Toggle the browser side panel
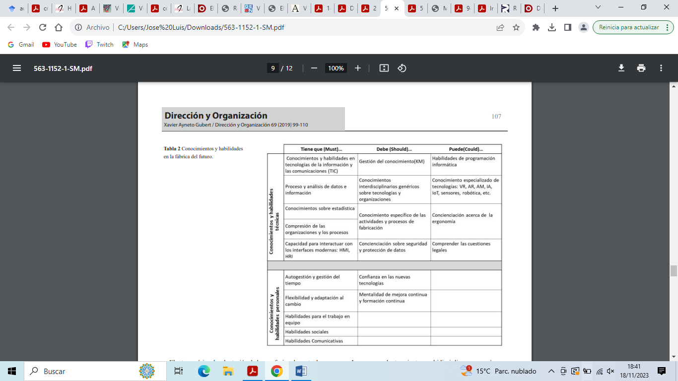 (568, 28)
